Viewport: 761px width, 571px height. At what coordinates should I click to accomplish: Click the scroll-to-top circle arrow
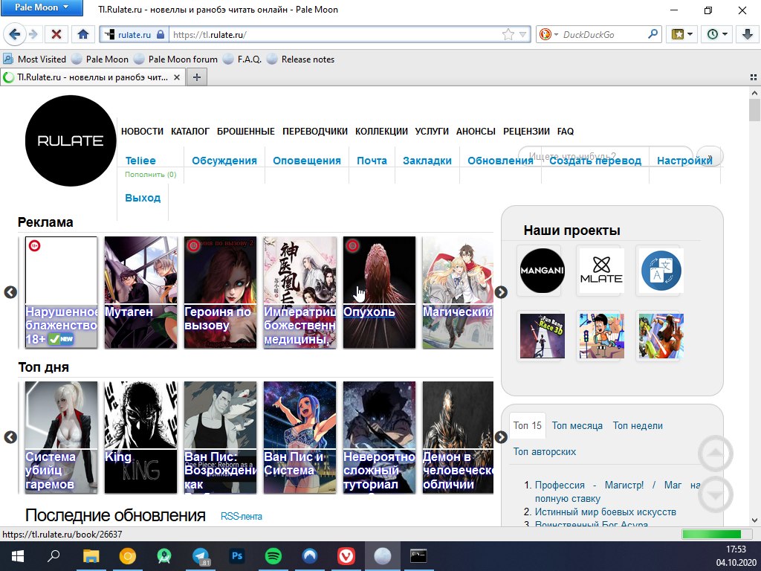(x=716, y=454)
